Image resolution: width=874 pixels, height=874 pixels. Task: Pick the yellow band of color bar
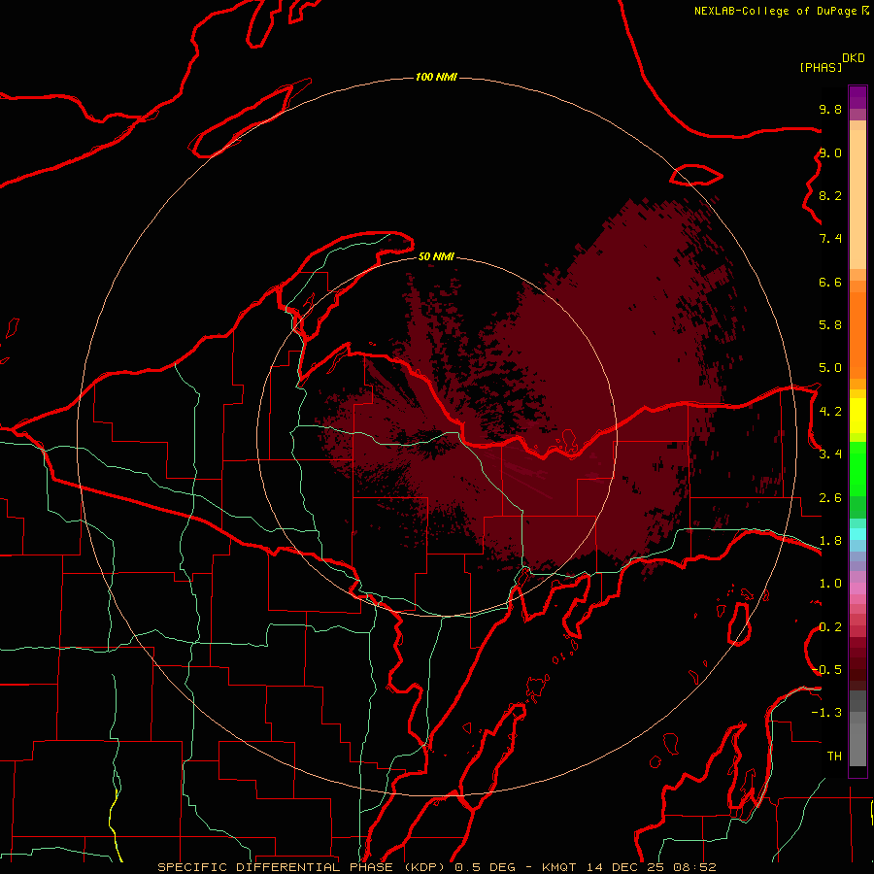pyautogui.click(x=857, y=416)
